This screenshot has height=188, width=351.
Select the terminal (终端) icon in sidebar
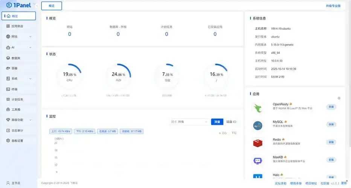coord(8,89)
